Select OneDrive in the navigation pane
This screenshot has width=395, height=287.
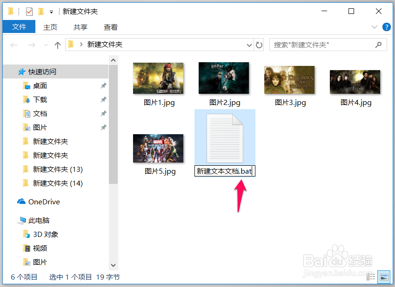(44, 202)
